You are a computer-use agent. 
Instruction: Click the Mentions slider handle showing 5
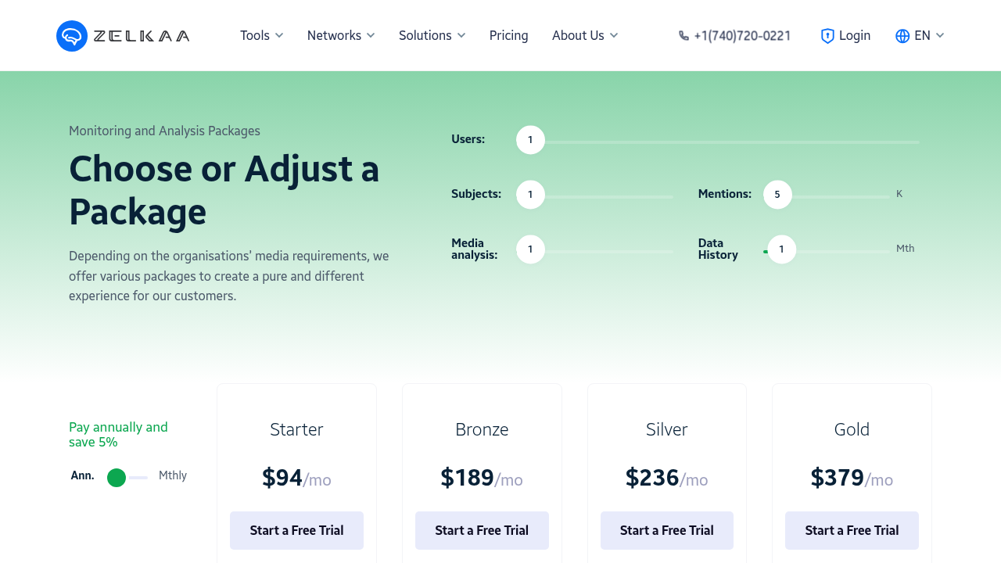[777, 195]
